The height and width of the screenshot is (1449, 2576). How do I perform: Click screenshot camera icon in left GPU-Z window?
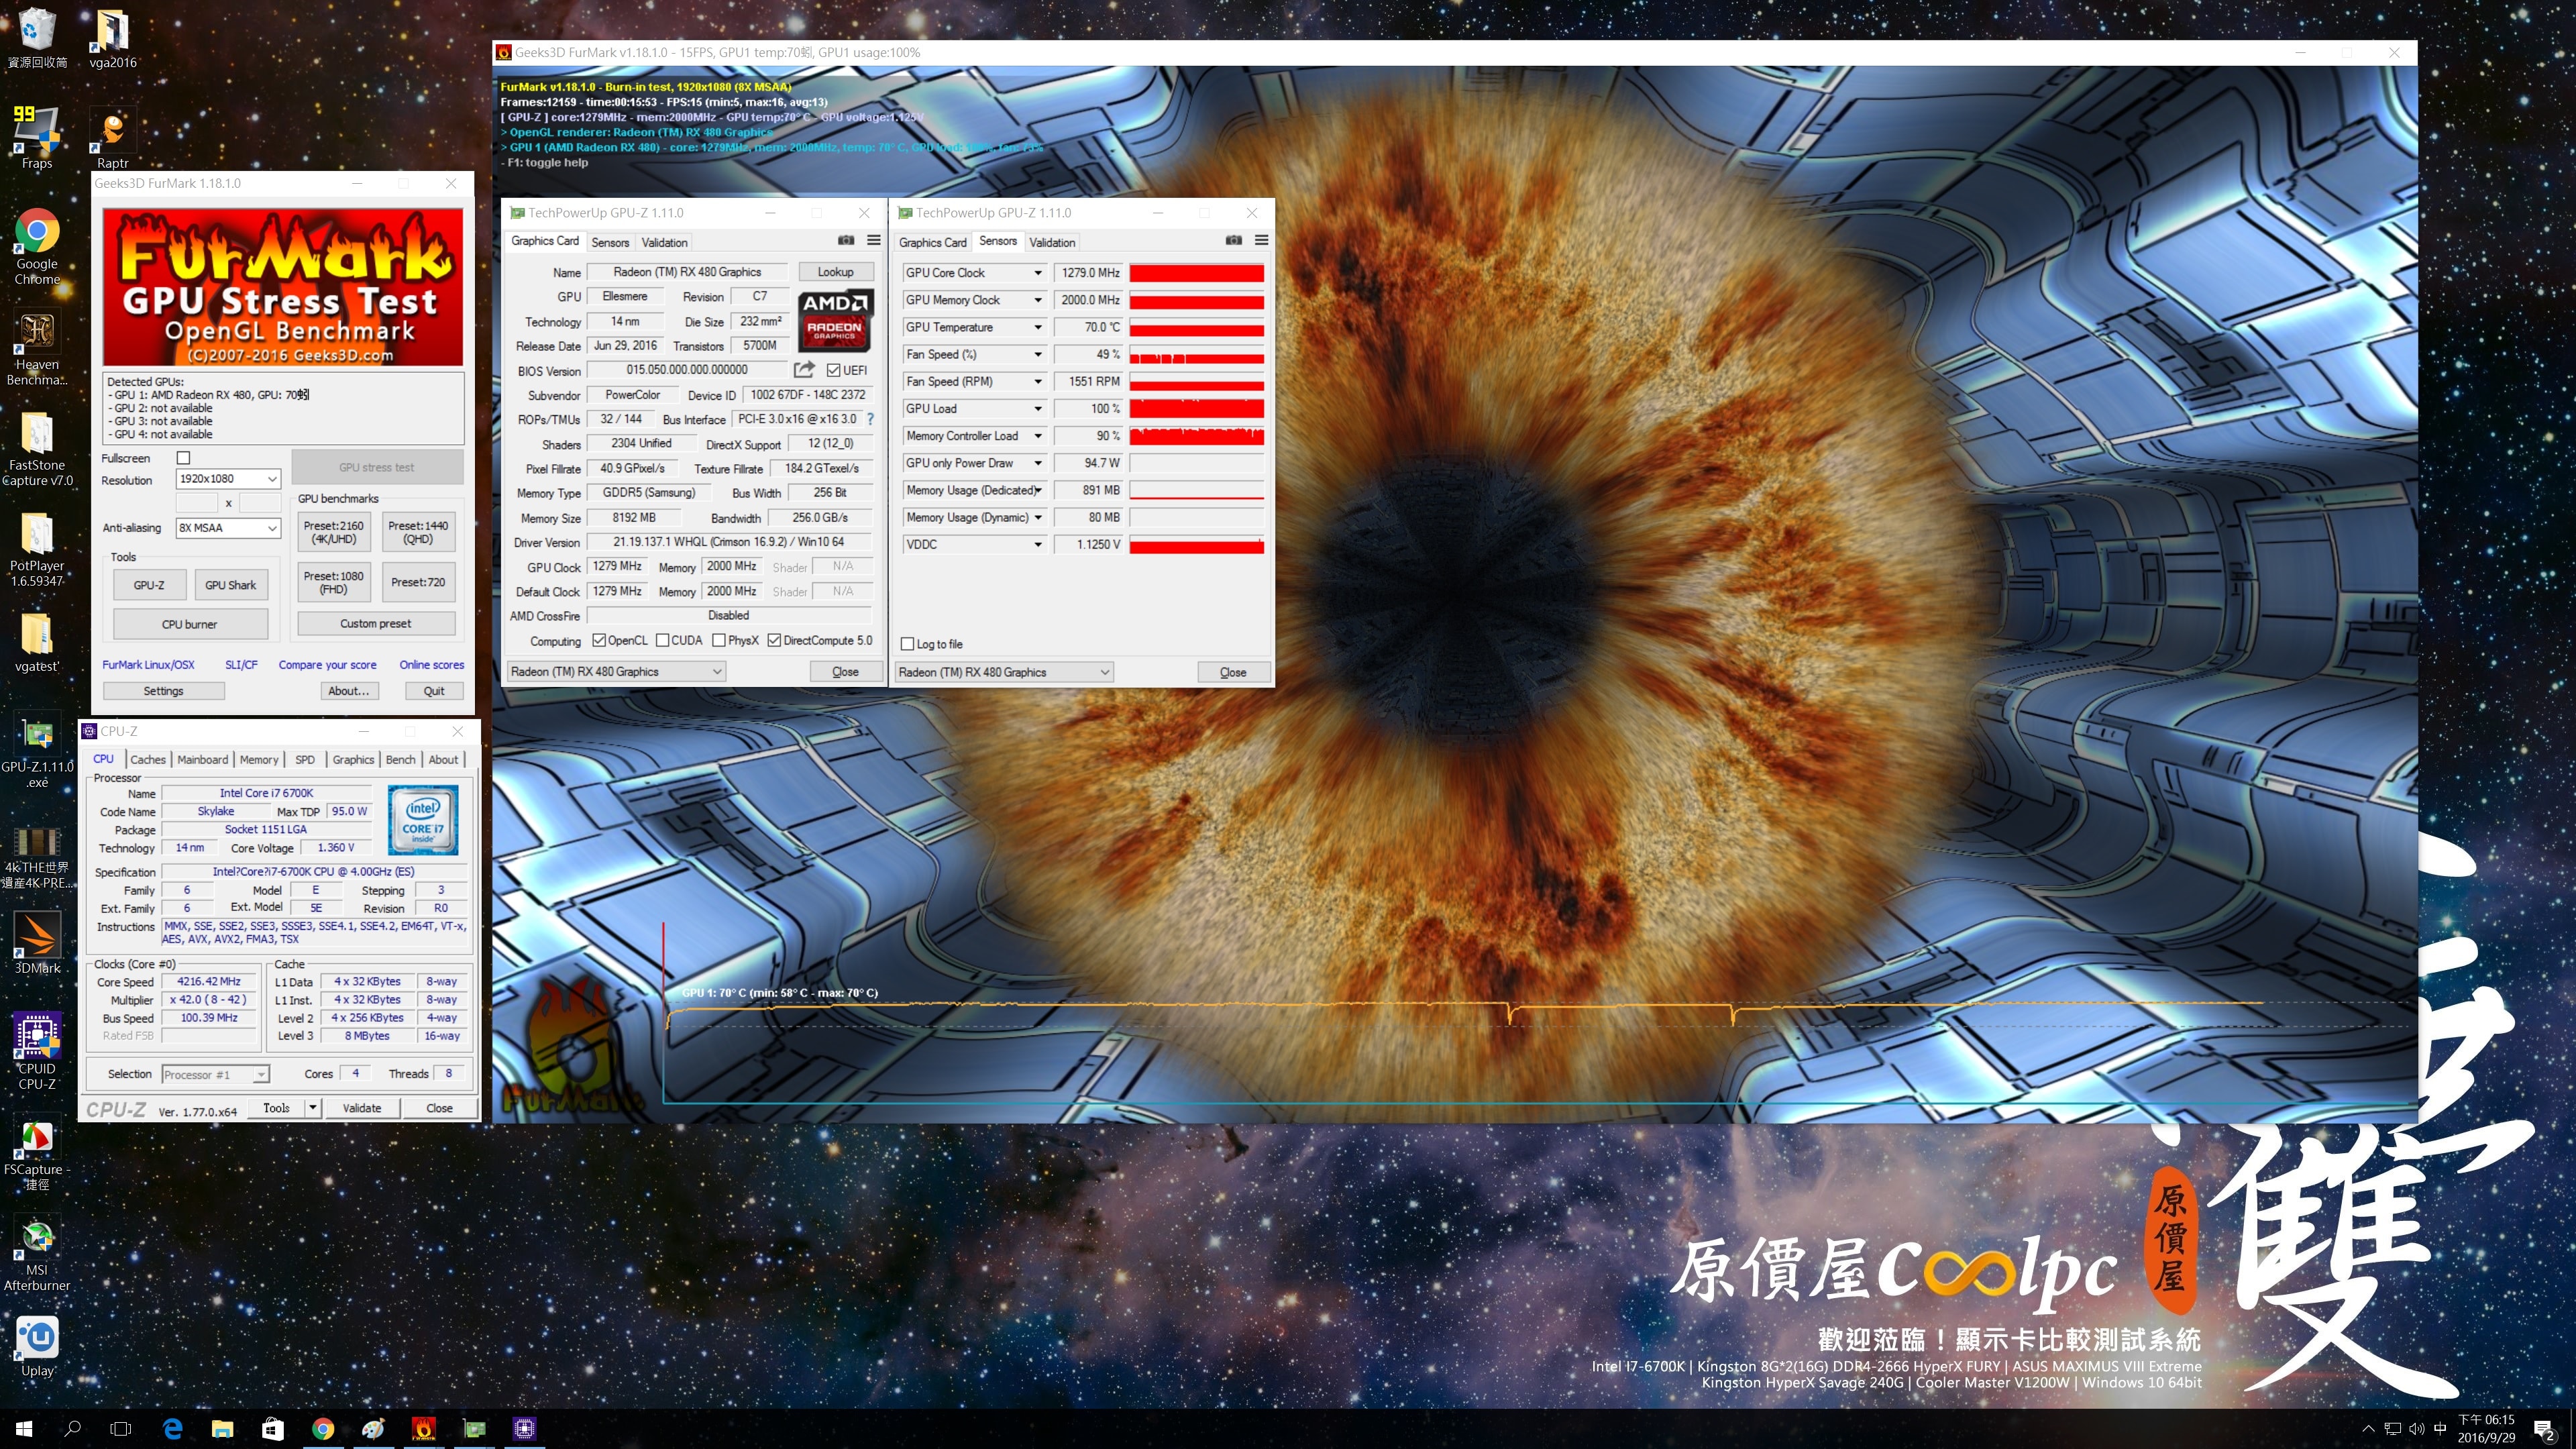click(846, 240)
